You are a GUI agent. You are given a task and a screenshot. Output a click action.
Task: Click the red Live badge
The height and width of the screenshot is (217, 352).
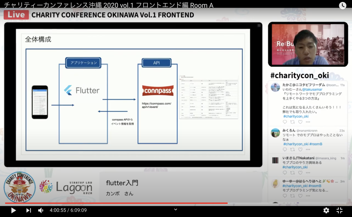pos(16,15)
